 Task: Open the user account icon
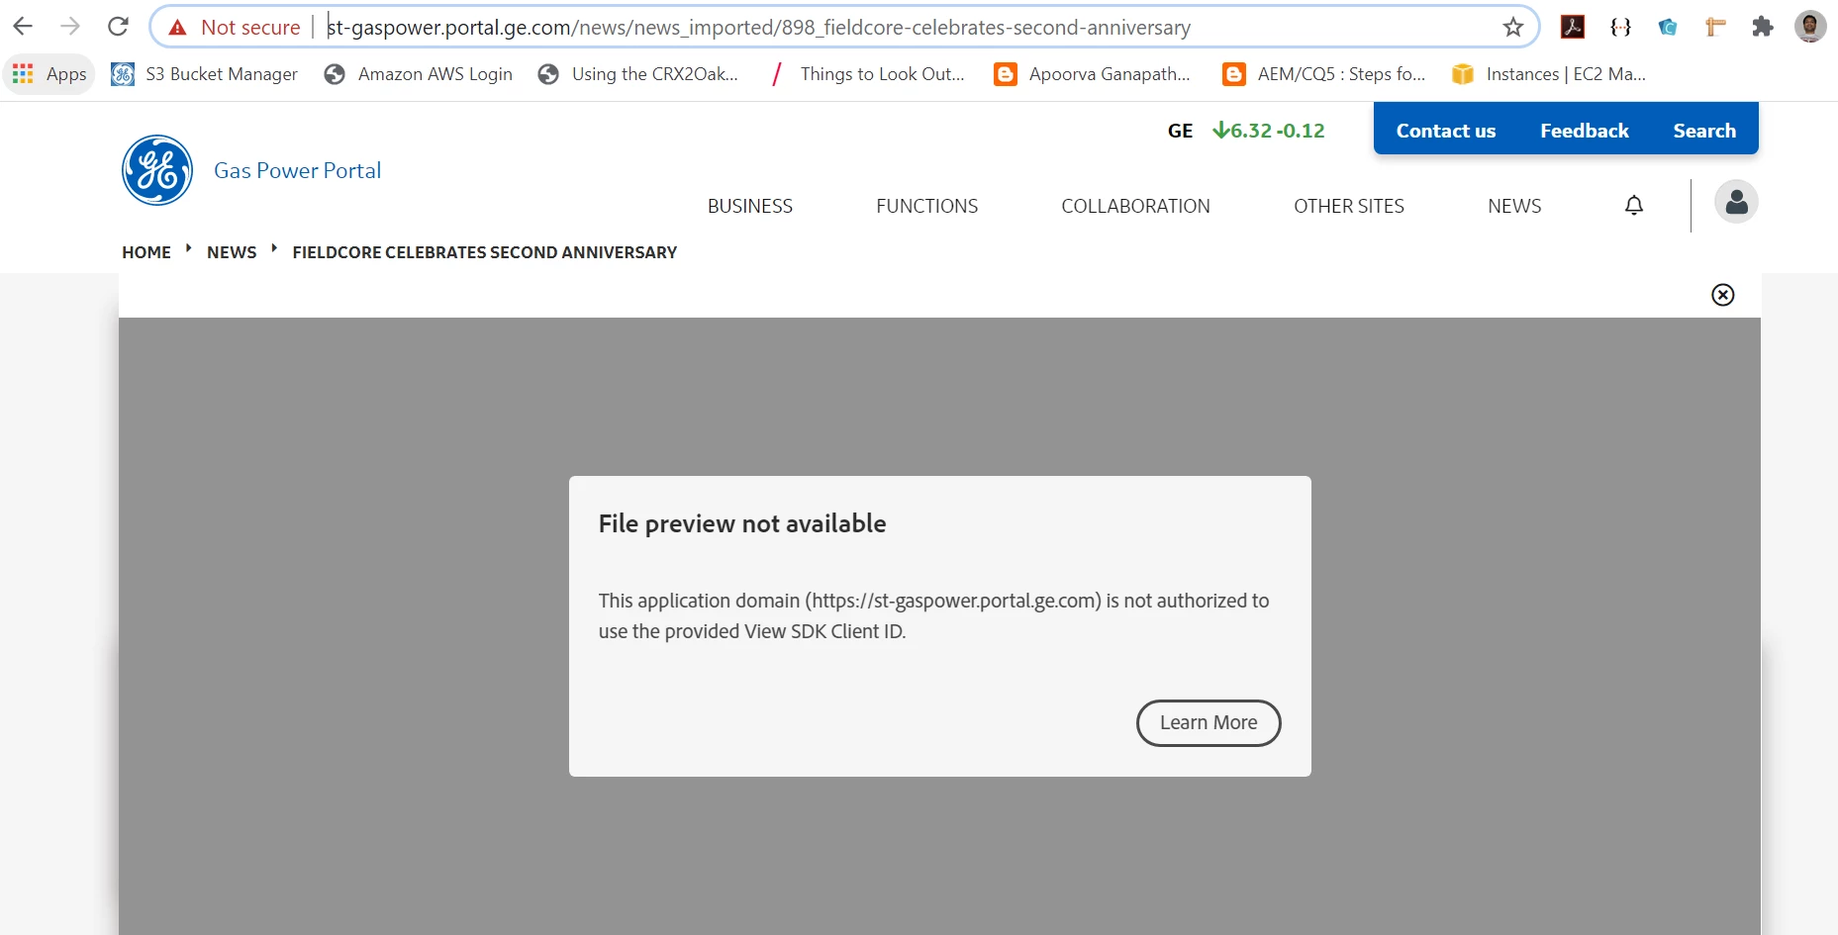coord(1736,202)
